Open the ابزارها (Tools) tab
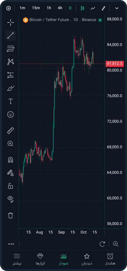This screenshot has width=127, height=271. coord(40,259)
